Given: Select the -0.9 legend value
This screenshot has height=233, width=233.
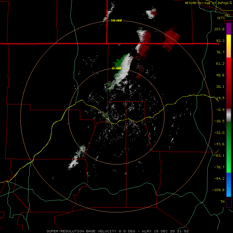Looking at the screenshot, I should click(x=220, y=110).
